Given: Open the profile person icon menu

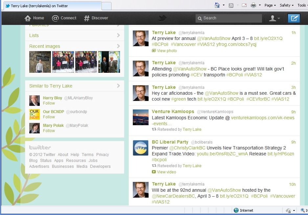Looking at the screenshot, I should 274,18.
